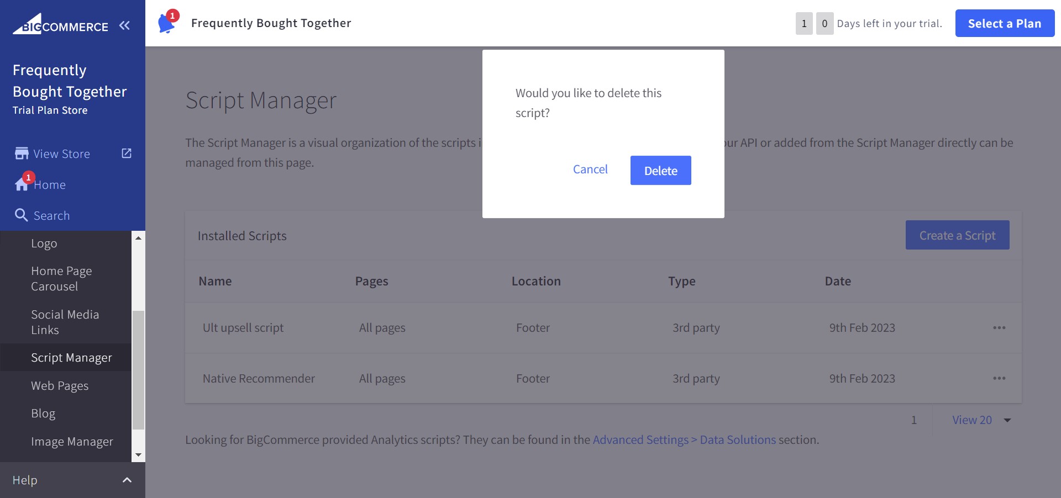1061x498 pixels.
Task: Click the View Store storefront icon
Action: pos(22,153)
